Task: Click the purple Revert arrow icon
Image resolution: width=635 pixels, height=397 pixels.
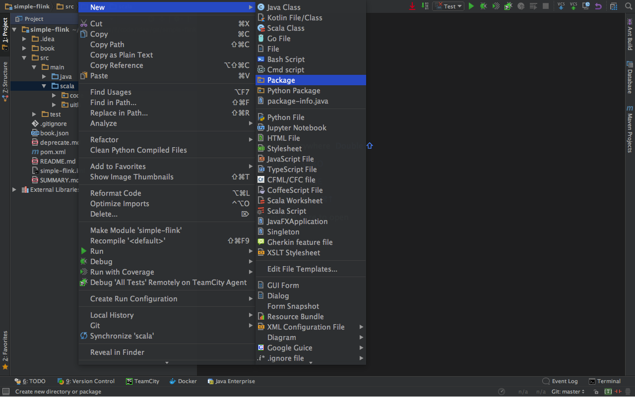Action: pyautogui.click(x=598, y=6)
